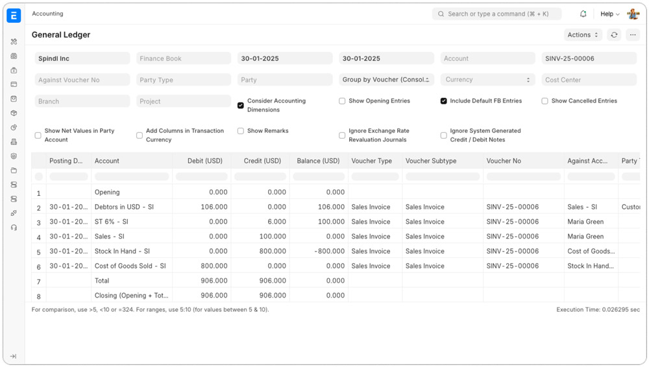Select the Debtors in USD - SI cell
This screenshot has width=649, height=367.
[132, 207]
